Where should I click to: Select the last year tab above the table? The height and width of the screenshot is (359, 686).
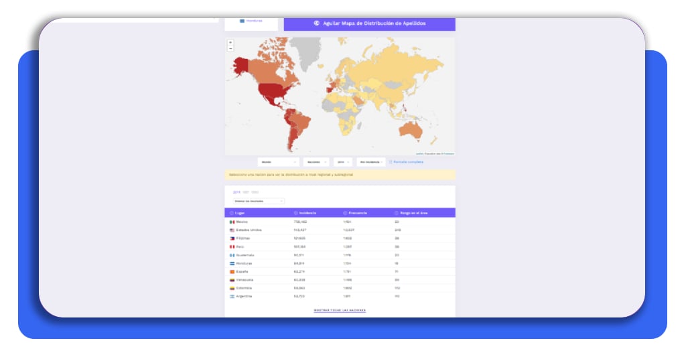(x=255, y=192)
